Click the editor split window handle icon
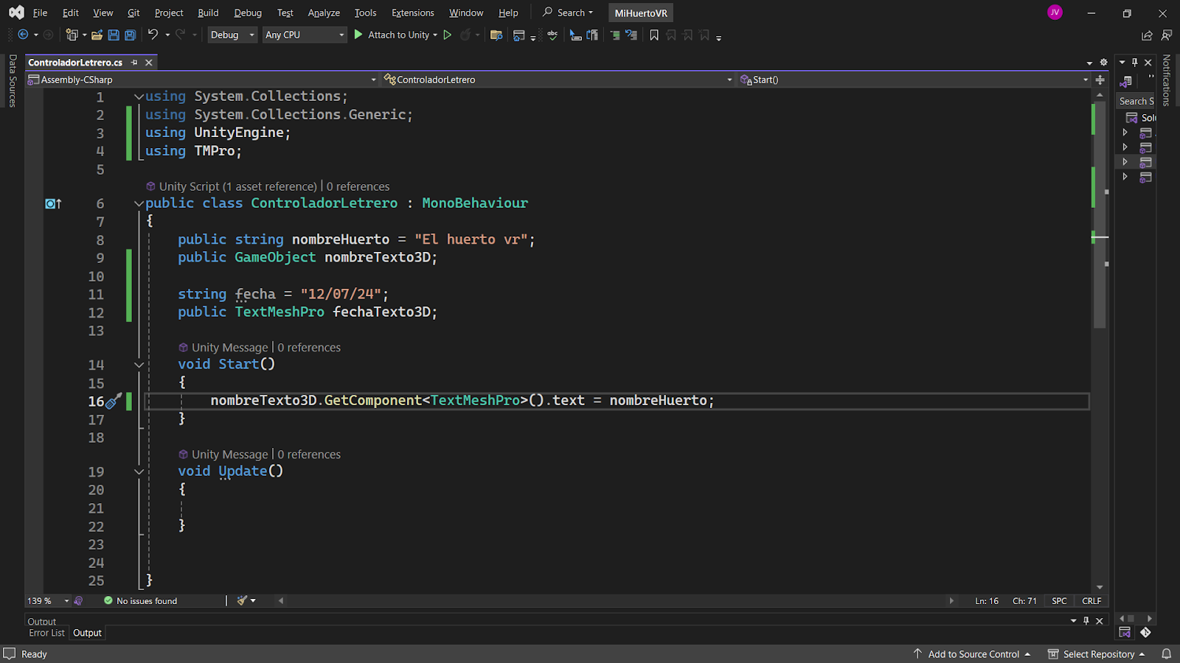Screen dimensions: 1180x663 coord(1100,80)
